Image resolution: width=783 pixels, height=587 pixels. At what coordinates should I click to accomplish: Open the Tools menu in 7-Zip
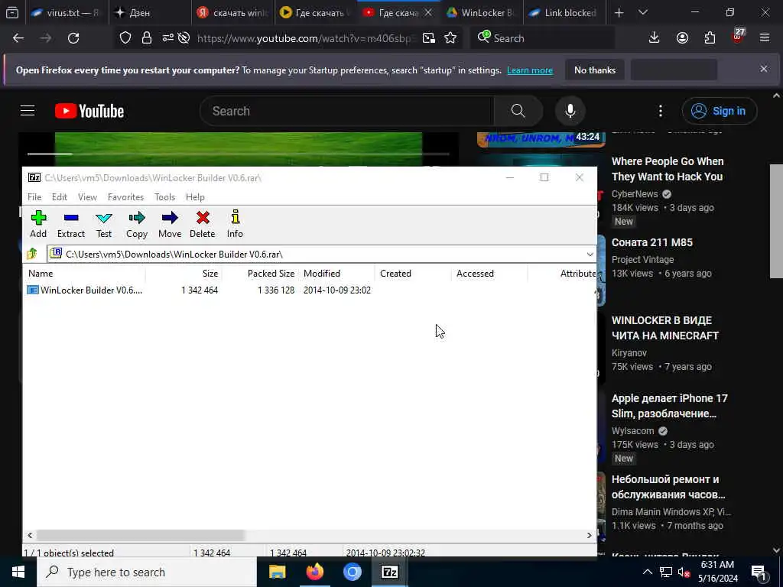[x=165, y=197]
